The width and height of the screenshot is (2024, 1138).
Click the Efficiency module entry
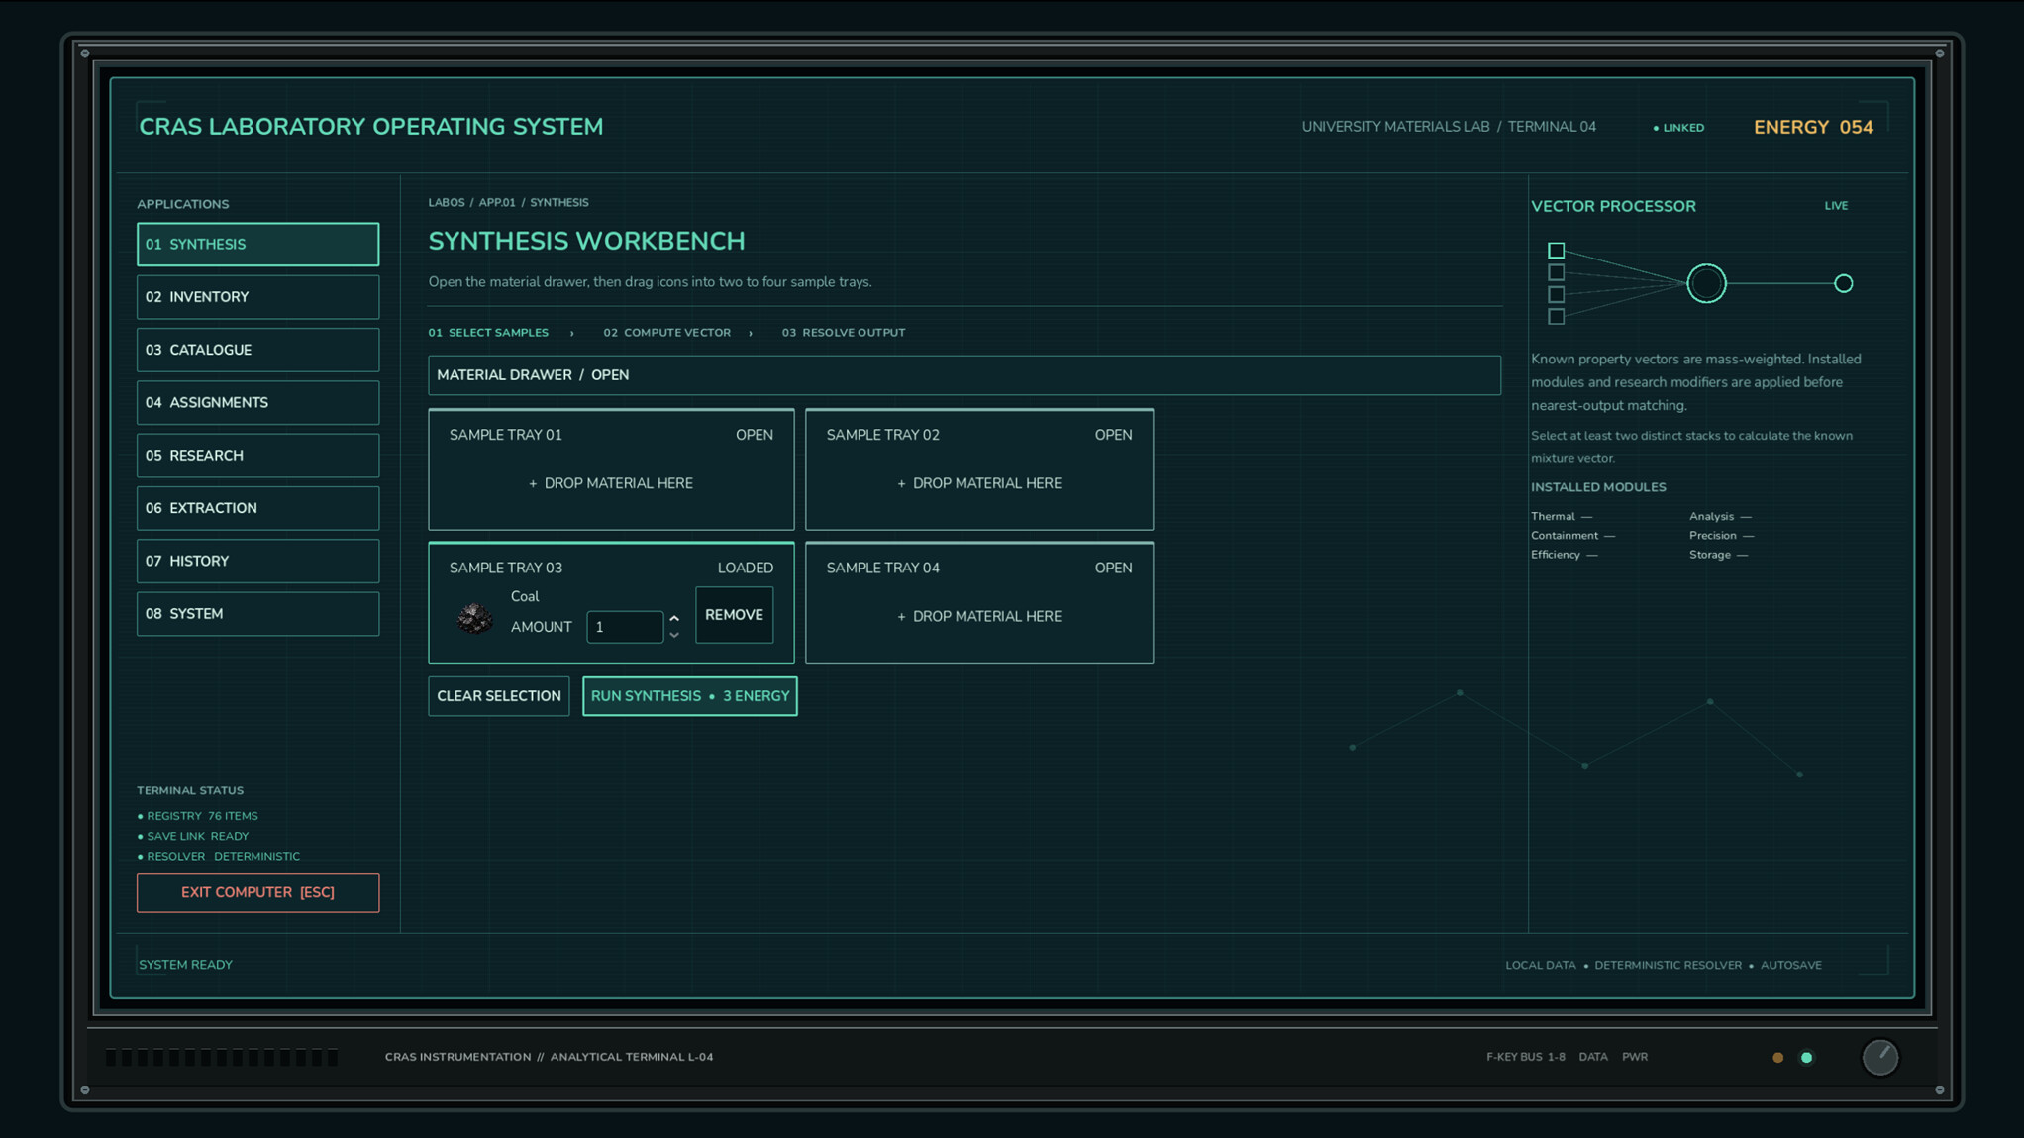pyautogui.click(x=1564, y=555)
